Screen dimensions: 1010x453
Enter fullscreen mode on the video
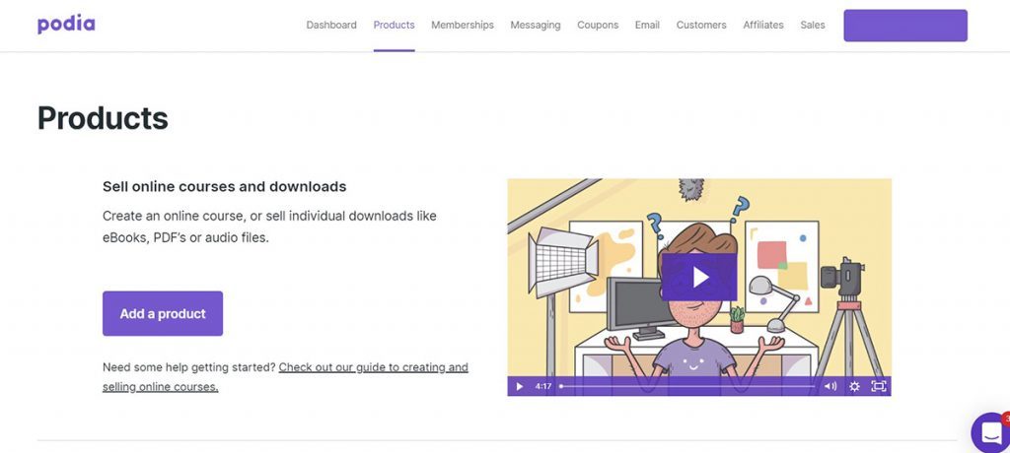878,387
